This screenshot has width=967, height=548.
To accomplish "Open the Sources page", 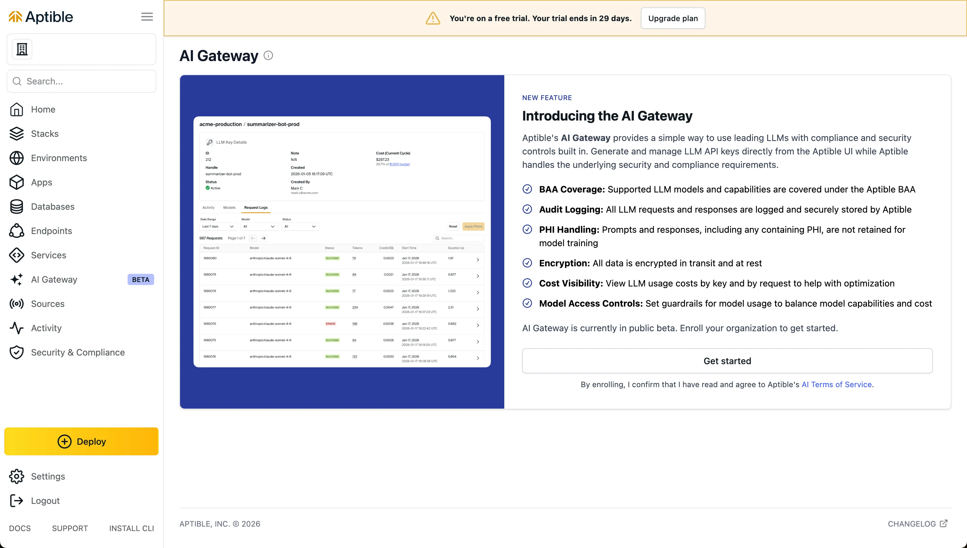I will [48, 304].
